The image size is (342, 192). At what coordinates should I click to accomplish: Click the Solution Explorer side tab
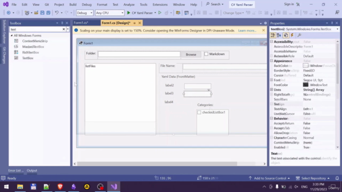(x=4, y=31)
